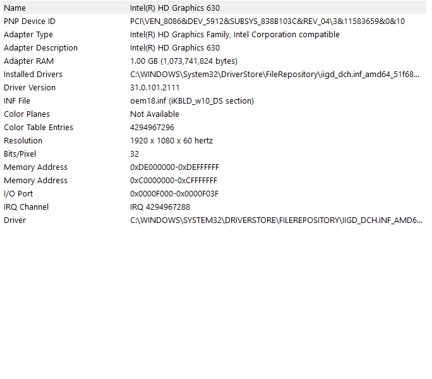The height and width of the screenshot is (379, 432).
Task: Select the 1.00 GB adapter RAM value
Action: [183, 61]
